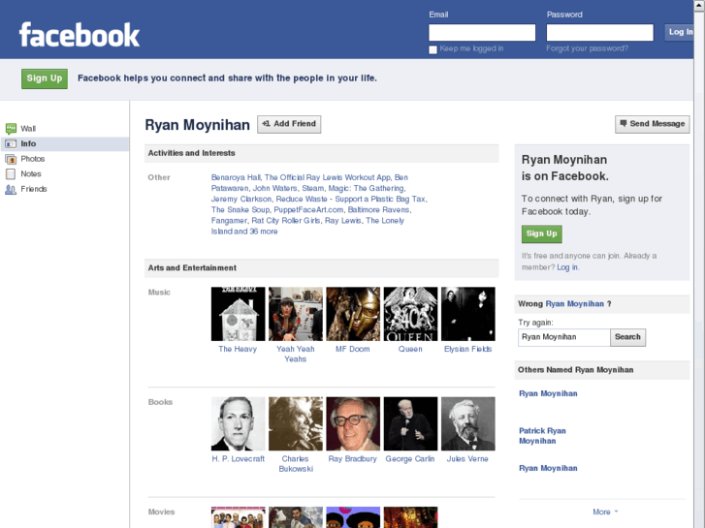705x528 pixels.
Task: Open the Yeah Yeah Yeahs thumbnail
Action: (x=296, y=314)
